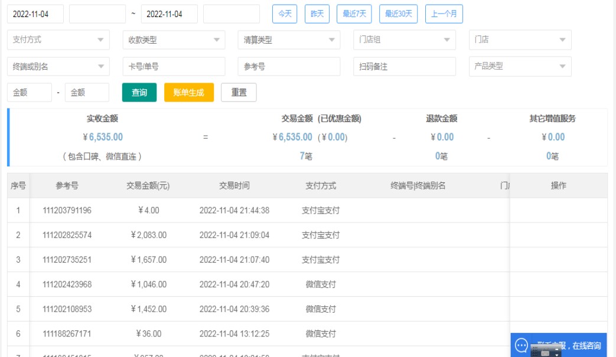Open the 支付方式 dropdown filter
The width and height of the screenshot is (616, 357).
tap(58, 40)
